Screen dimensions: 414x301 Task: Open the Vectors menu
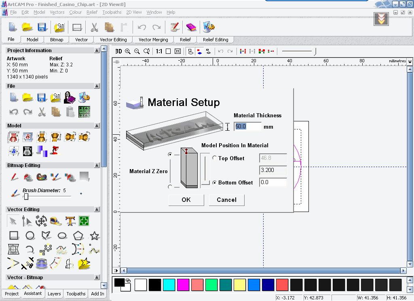tap(57, 12)
